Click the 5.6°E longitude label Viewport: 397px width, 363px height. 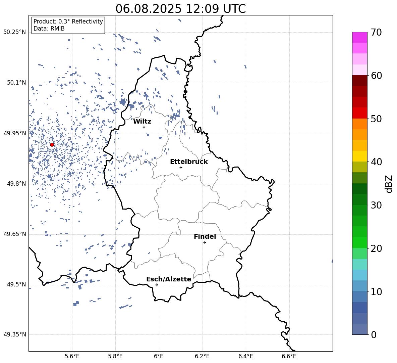pyautogui.click(x=72, y=356)
